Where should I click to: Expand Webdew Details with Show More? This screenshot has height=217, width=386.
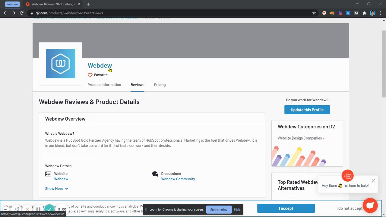tap(56, 189)
